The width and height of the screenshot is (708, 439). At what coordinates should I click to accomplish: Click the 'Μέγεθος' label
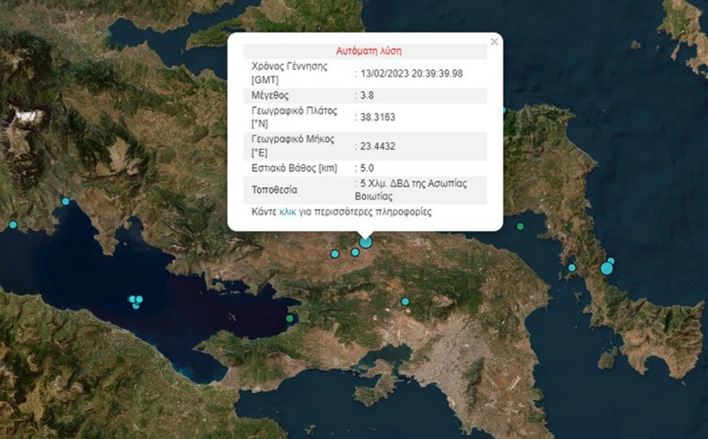coord(270,95)
